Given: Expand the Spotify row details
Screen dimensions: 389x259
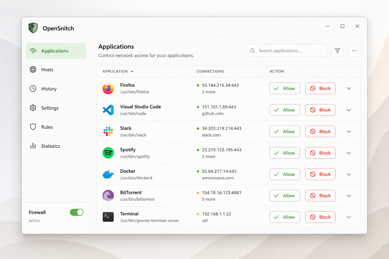Looking at the screenshot, I should 349,153.
